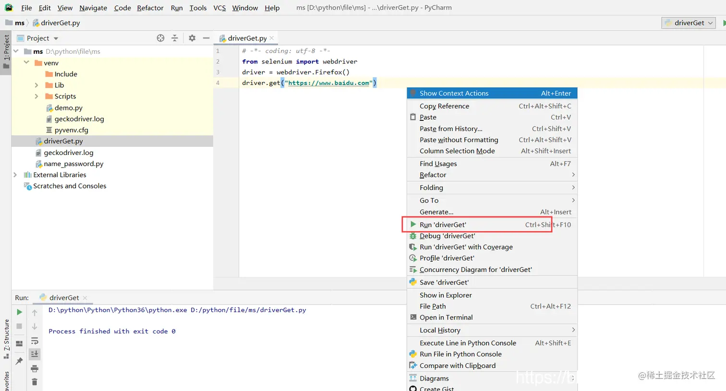Choose Run File in Python Console
The height and width of the screenshot is (391, 726).
pos(492,354)
